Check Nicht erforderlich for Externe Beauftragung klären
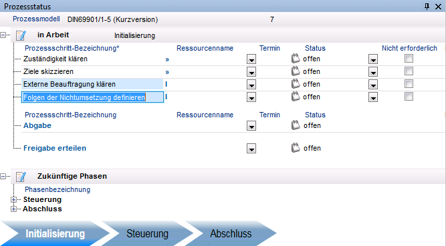This screenshot has width=446, height=246. click(x=409, y=84)
